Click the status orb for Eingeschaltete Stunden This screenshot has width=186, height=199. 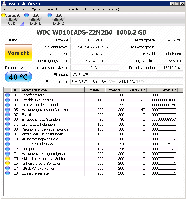(x=7, y=119)
